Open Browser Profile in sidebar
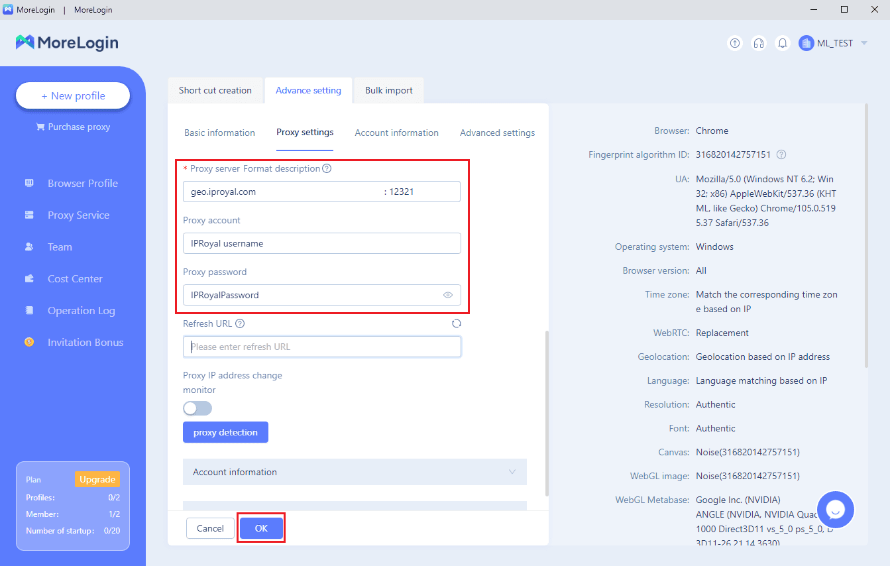Viewport: 890px width, 566px height. click(83, 183)
